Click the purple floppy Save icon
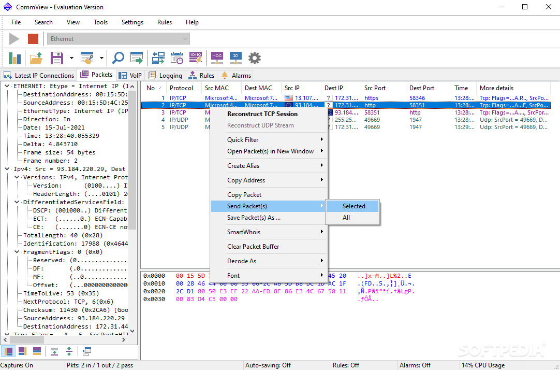Viewport: 560px width, 370px height. tap(57, 58)
